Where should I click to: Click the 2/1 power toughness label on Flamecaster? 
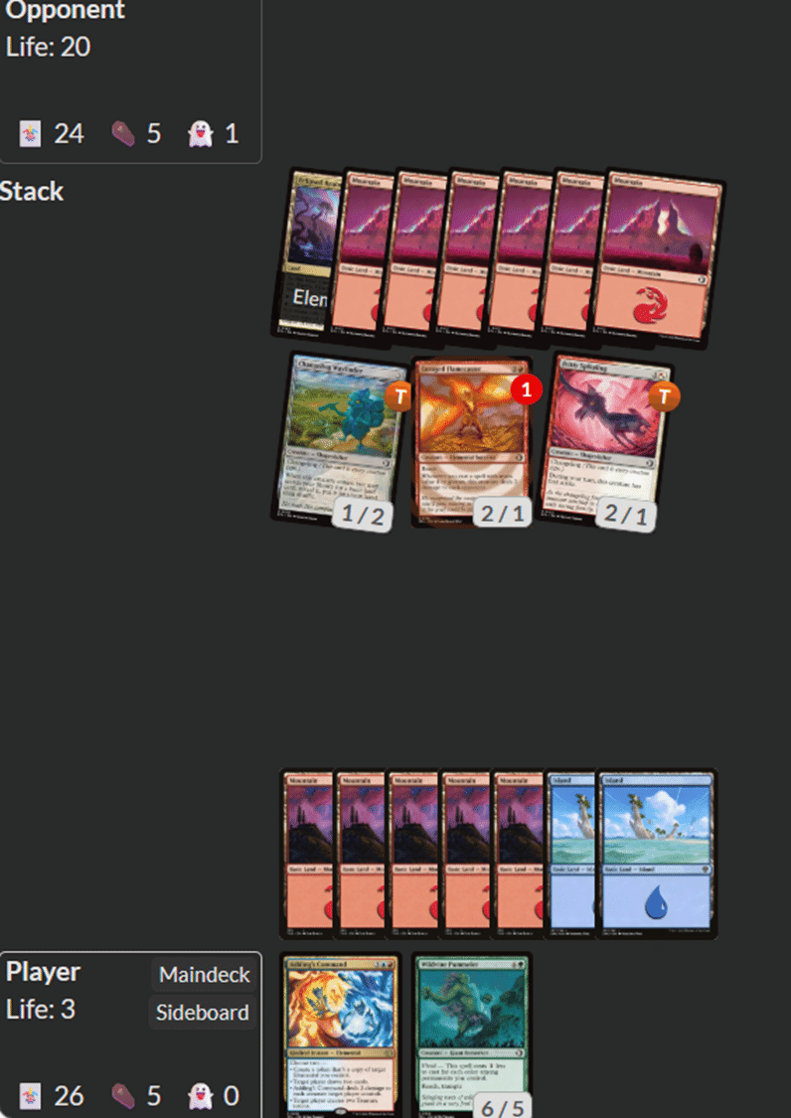pos(502,512)
